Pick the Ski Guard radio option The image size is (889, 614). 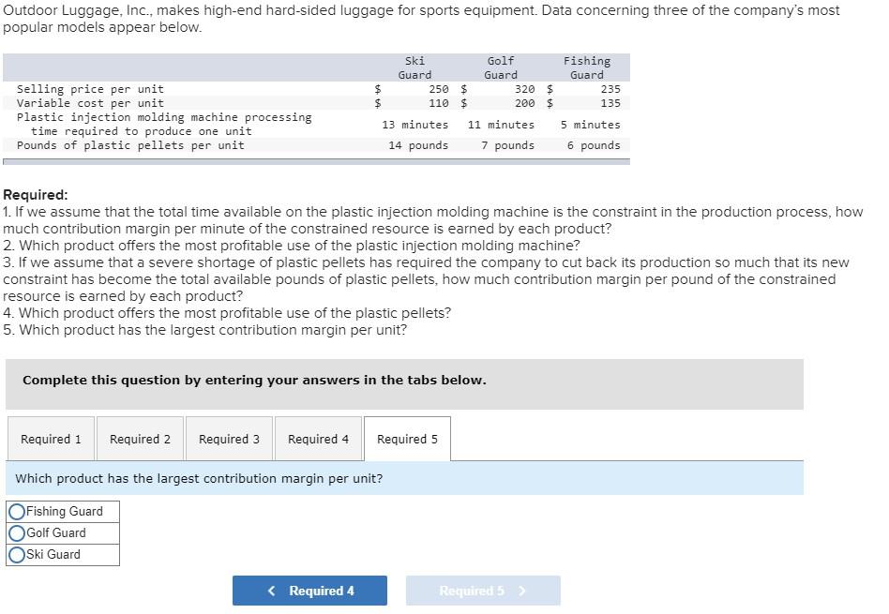click(x=18, y=555)
